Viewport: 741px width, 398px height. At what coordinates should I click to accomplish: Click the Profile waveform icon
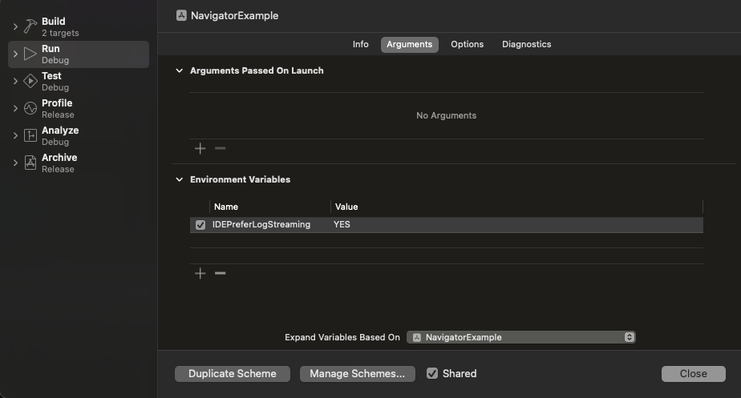tap(30, 108)
